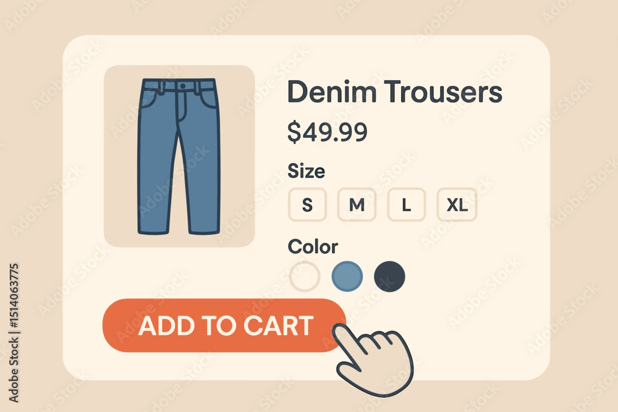Viewport: 618px width, 412px height.
Task: Click the $49.99 price text
Action: click(x=328, y=132)
